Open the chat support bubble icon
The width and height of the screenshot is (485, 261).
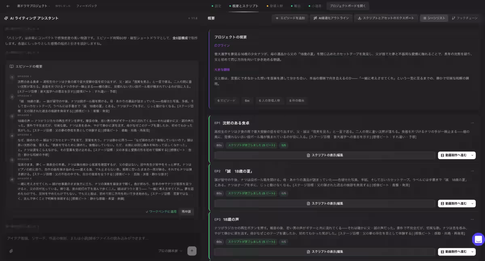click(x=478, y=239)
